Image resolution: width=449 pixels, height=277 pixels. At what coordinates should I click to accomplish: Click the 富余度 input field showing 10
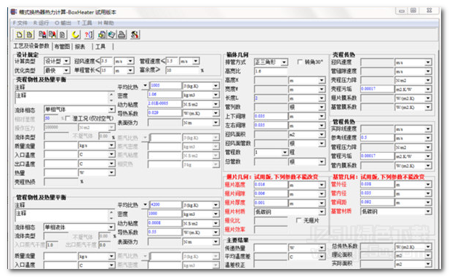[x=183, y=70]
